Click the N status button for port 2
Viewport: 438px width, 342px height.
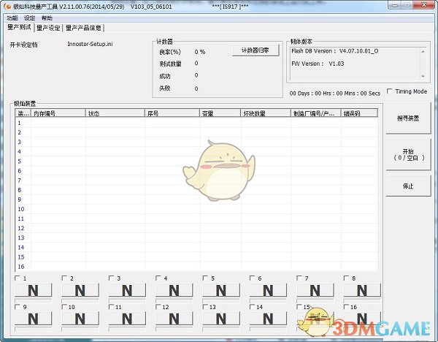(x=80, y=290)
